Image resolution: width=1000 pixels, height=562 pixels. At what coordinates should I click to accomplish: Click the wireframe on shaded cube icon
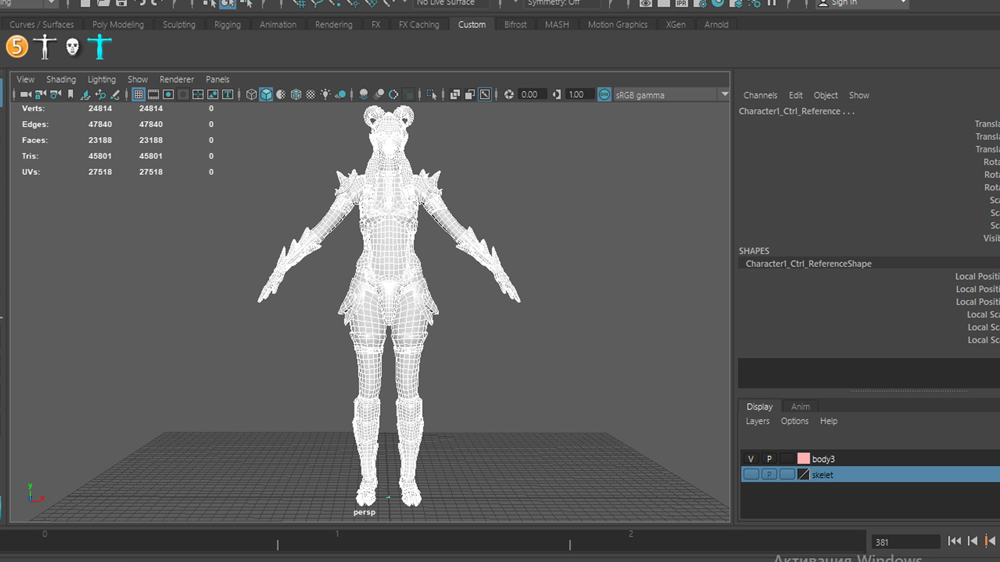pos(296,94)
